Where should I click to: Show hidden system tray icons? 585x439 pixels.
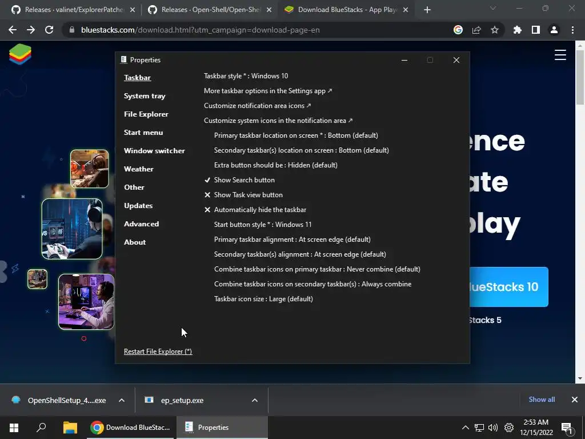[x=465, y=428]
